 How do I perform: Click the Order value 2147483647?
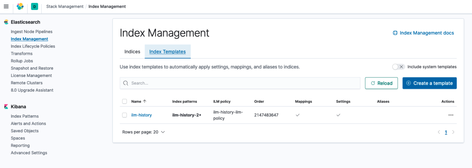266,115
